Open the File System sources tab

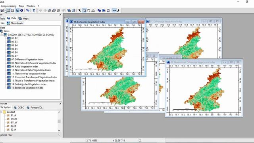(x=6, y=107)
